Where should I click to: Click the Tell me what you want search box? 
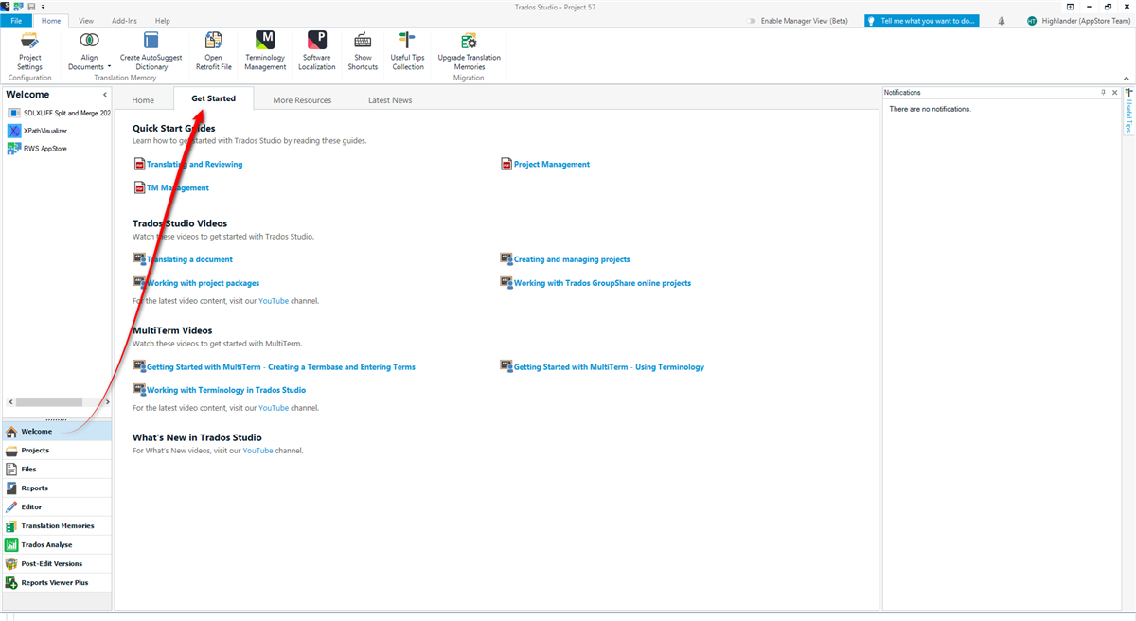921,21
